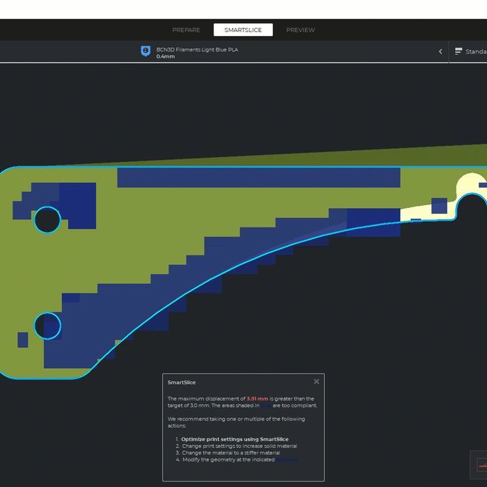Follow the indicated locations link
The image size is (487, 487).
pyautogui.click(x=287, y=459)
